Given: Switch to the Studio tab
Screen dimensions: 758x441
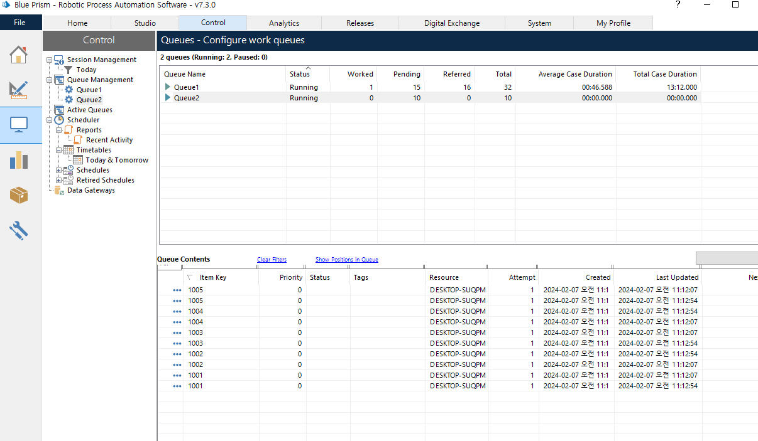Looking at the screenshot, I should tap(145, 23).
